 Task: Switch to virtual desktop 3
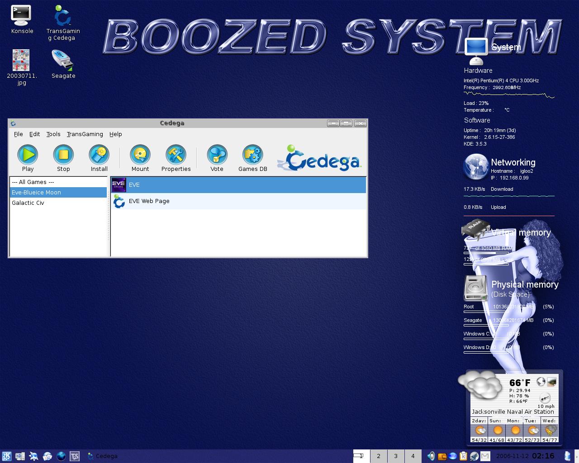point(396,456)
